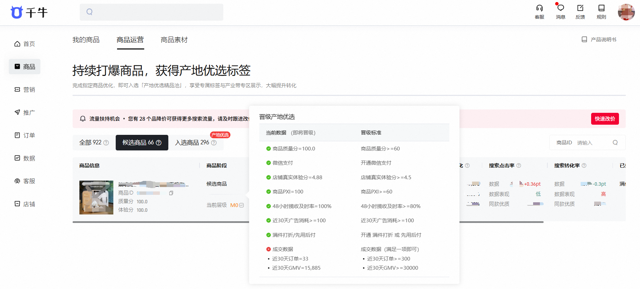
Task: Click search icon in 商品ID field
Action: (x=615, y=143)
